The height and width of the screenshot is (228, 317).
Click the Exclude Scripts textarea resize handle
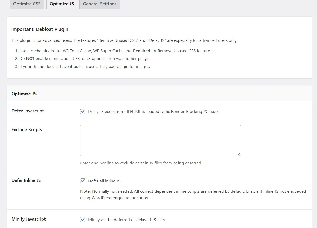coord(239,154)
